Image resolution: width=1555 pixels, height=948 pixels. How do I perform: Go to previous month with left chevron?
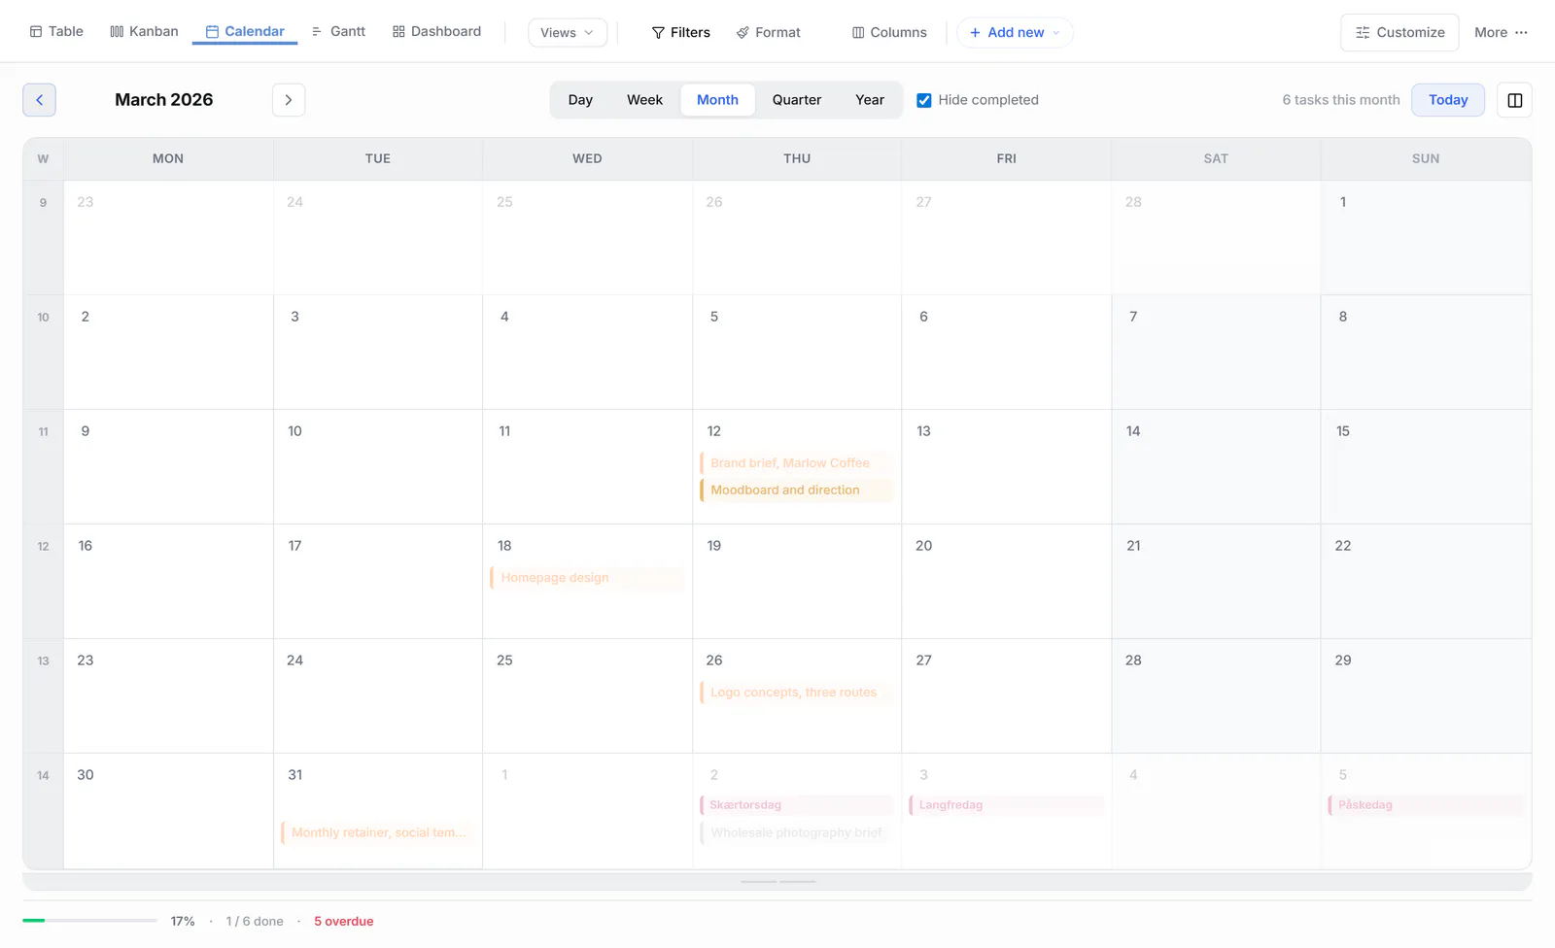(x=39, y=100)
